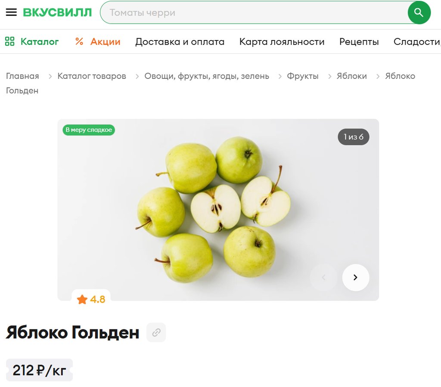This screenshot has height=387, width=441.
Task: Open the hamburger menu icon
Action: click(11, 12)
